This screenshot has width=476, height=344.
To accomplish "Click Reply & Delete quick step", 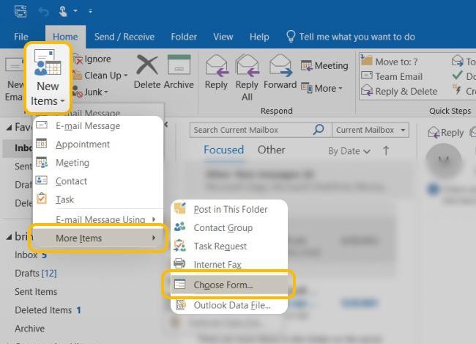I will (406, 92).
